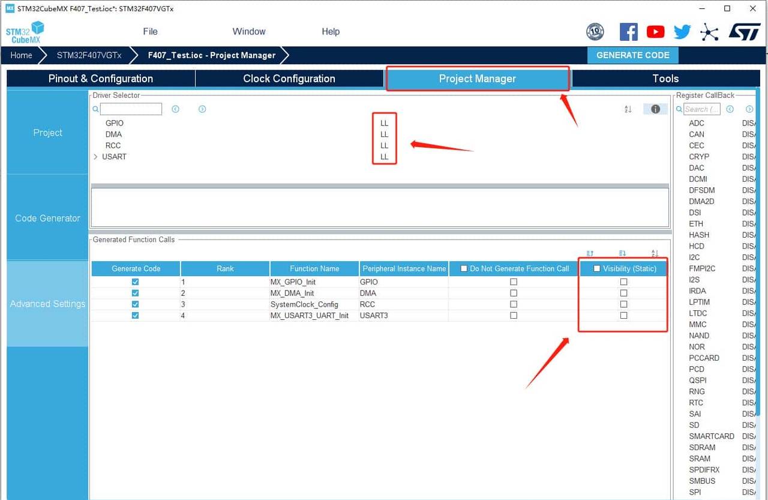The image size is (768, 500).
Task: Open the Code Generator section
Action: [x=47, y=218]
